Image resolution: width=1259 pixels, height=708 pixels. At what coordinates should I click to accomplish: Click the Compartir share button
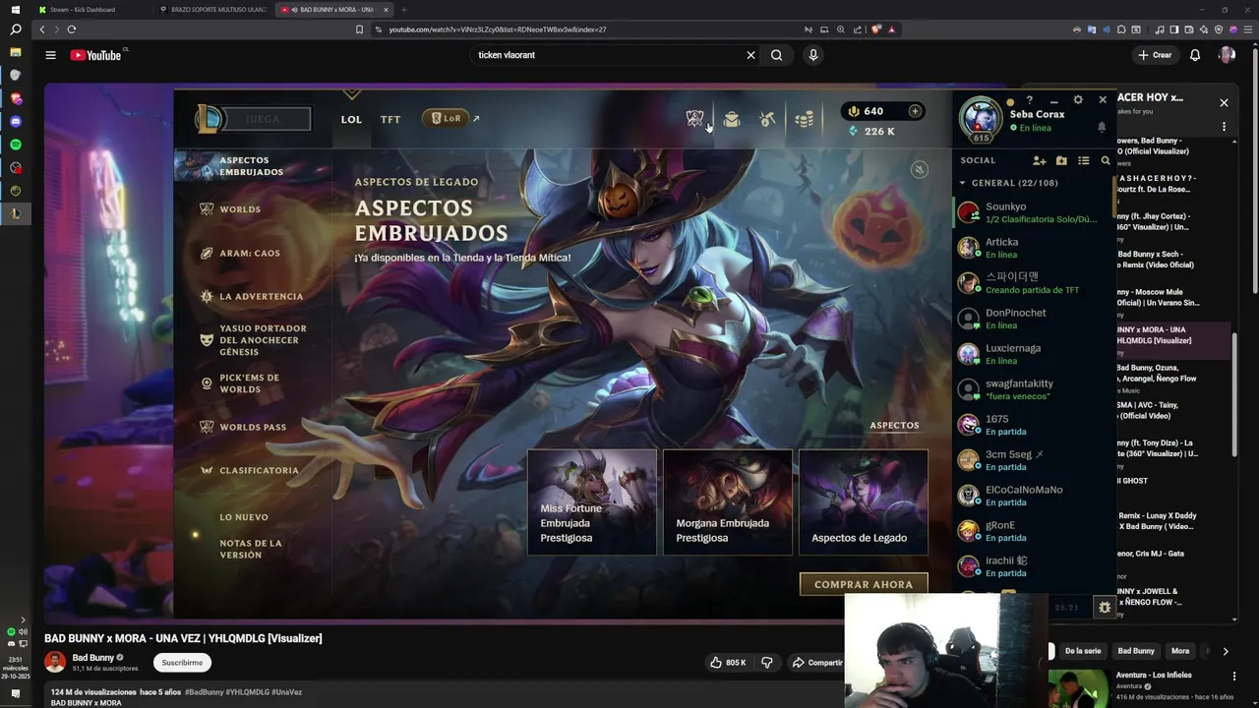pos(817,663)
